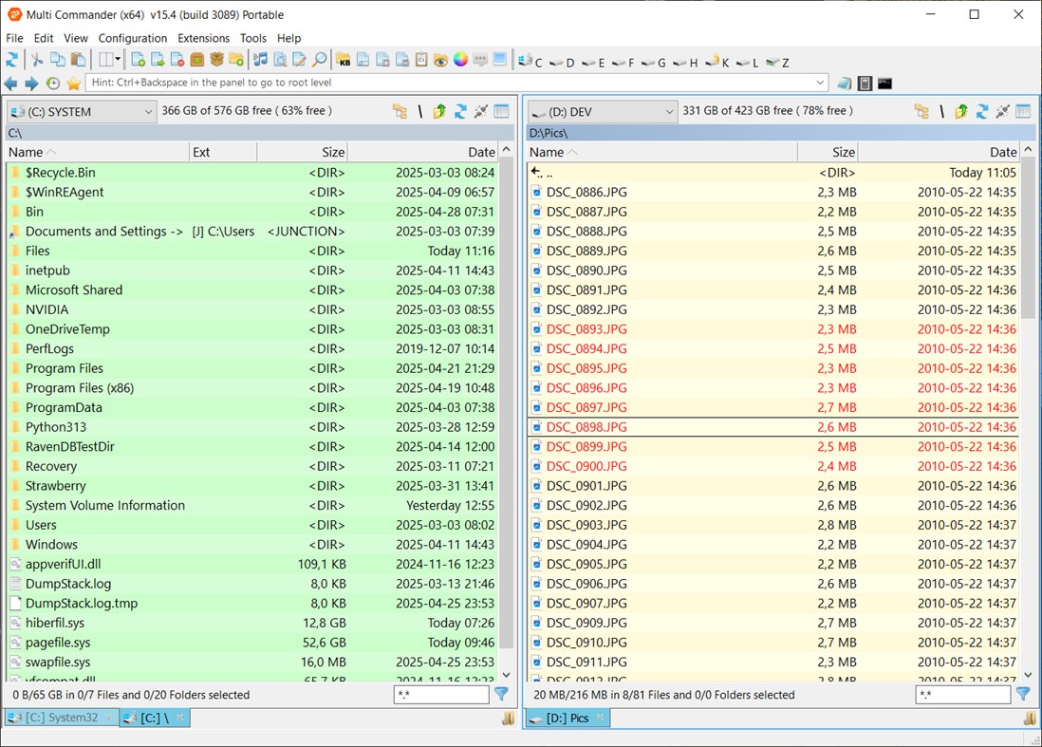
Task: Open the folder tree icon in the right panel header
Action: pos(921,110)
